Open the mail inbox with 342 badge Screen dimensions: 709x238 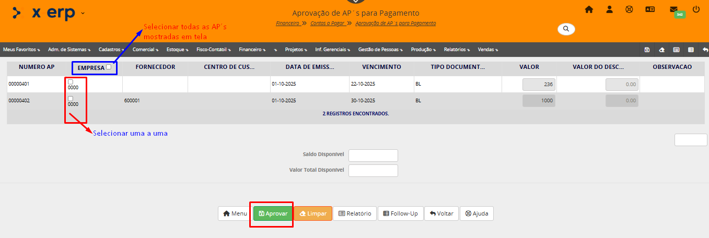point(674,9)
